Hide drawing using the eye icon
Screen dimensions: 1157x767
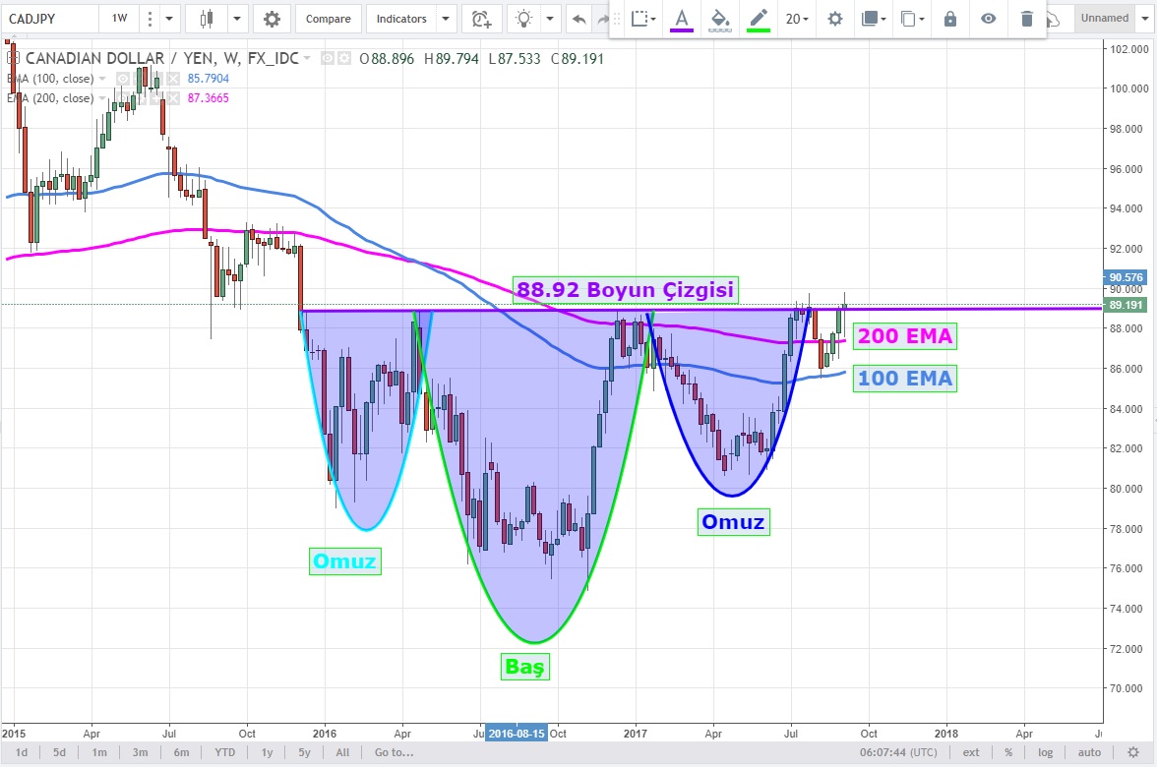pos(988,19)
